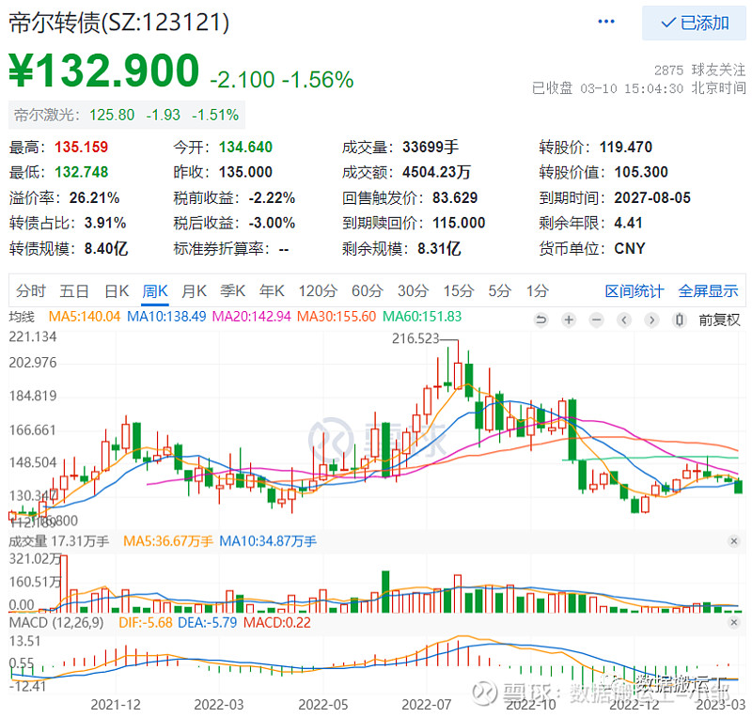Viewport: 752px width, 717px height.
Task: Reset chart with the undo arrow icon
Action: tap(541, 320)
